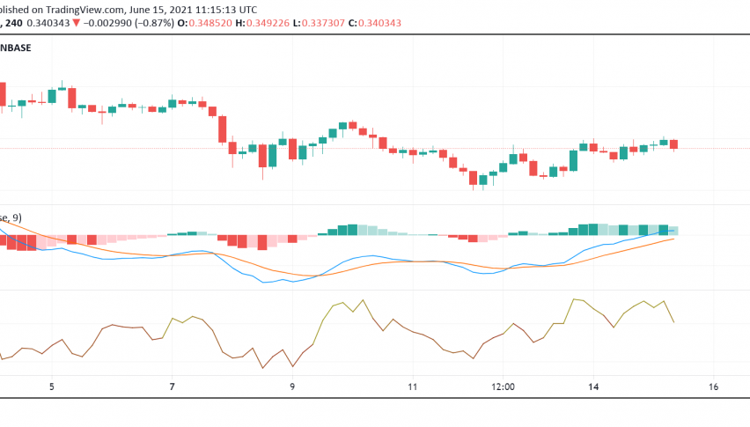The width and height of the screenshot is (750, 427).
Task: Click the last point of the RSI line
Action: click(674, 322)
